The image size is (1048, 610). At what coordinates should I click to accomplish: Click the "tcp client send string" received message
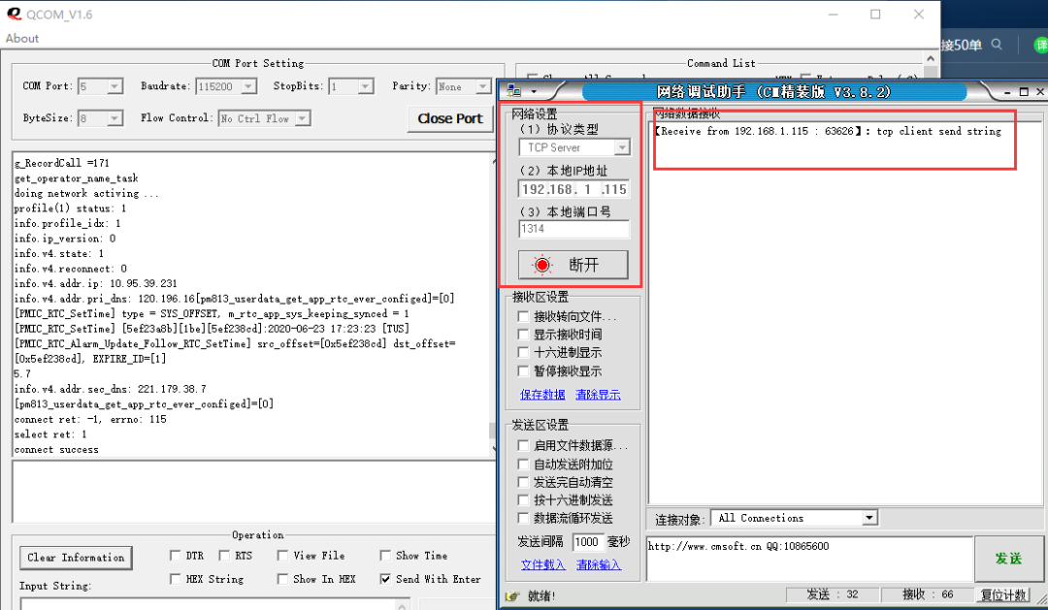tap(938, 131)
